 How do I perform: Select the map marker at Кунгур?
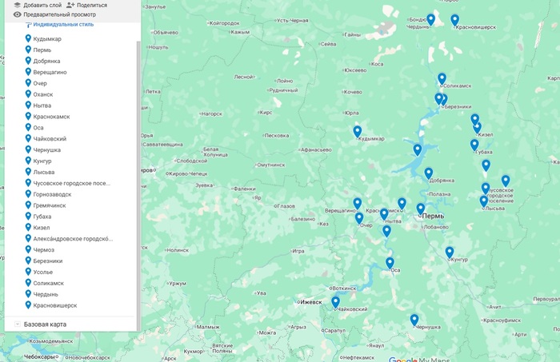tap(450, 253)
